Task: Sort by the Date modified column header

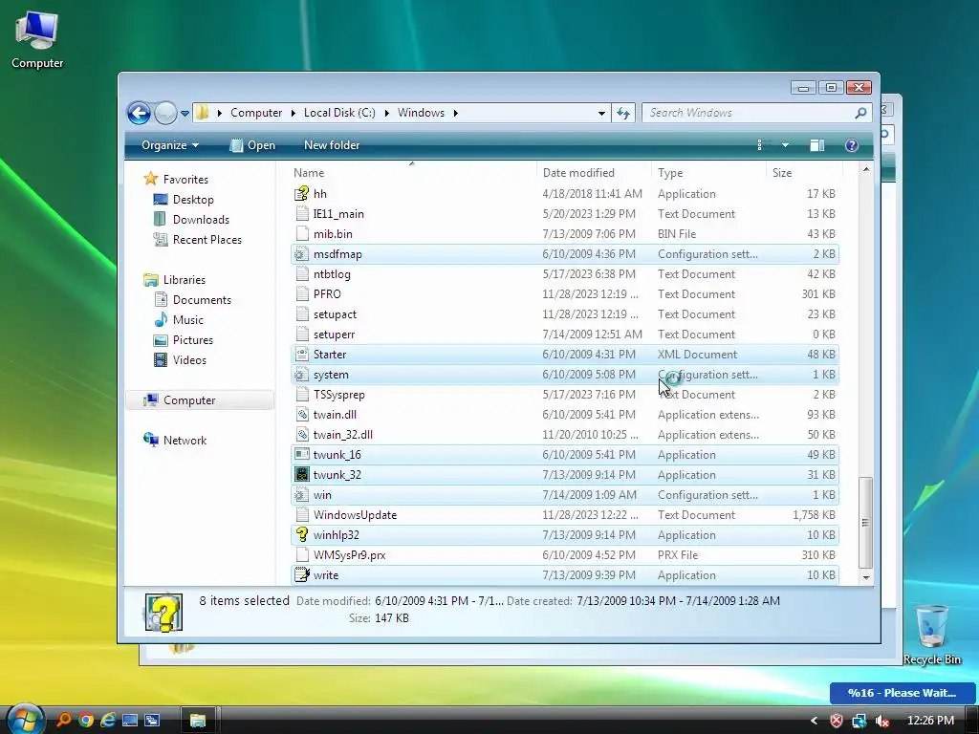Action: coord(594,173)
